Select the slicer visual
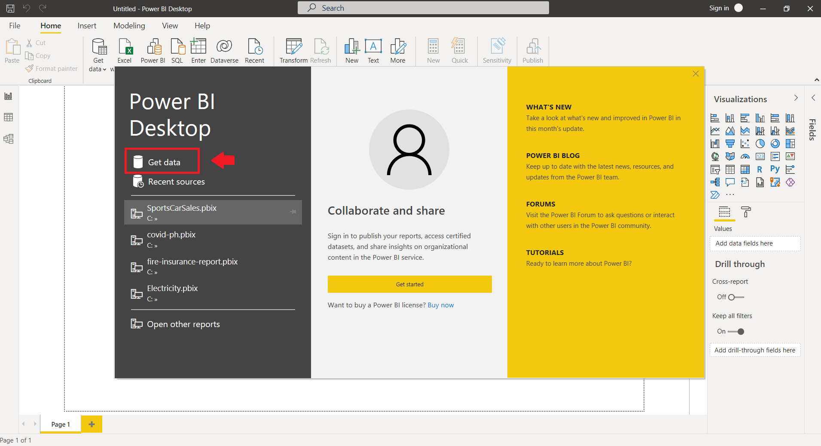This screenshot has width=821, height=446. click(715, 170)
